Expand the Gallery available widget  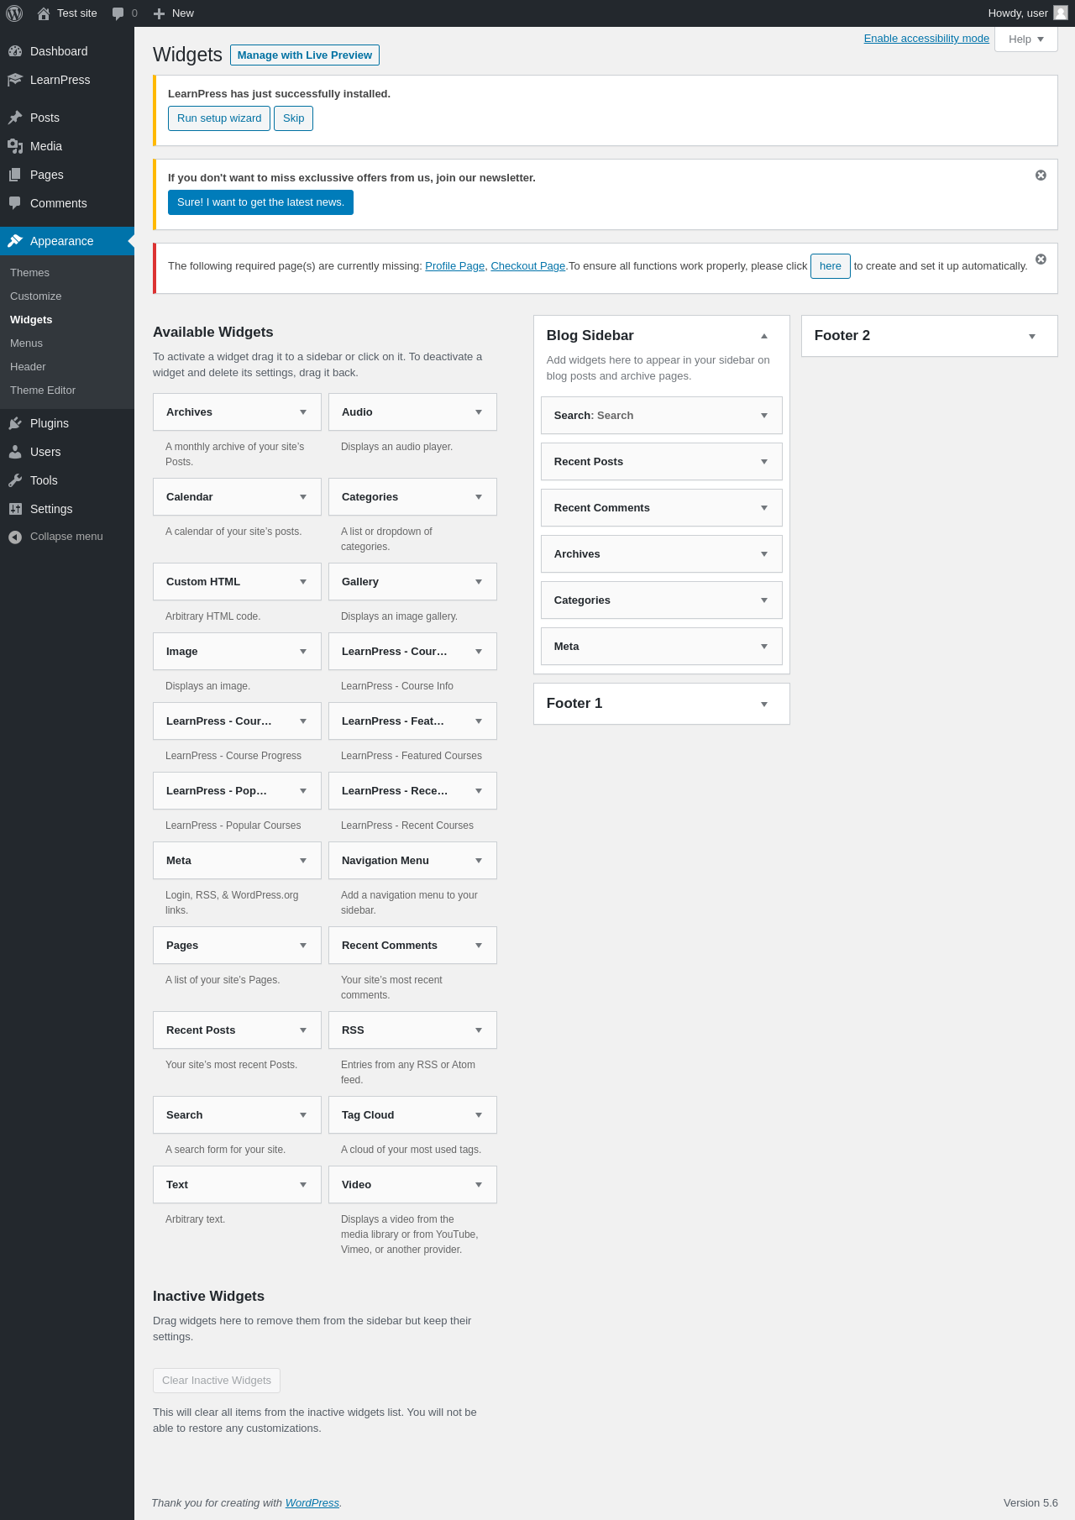pyautogui.click(x=479, y=582)
